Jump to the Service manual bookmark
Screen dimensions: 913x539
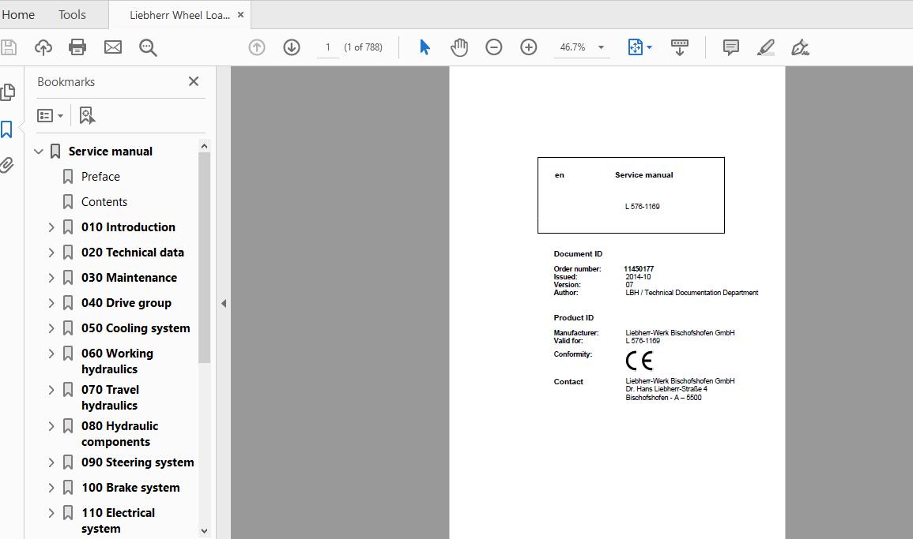click(x=111, y=152)
